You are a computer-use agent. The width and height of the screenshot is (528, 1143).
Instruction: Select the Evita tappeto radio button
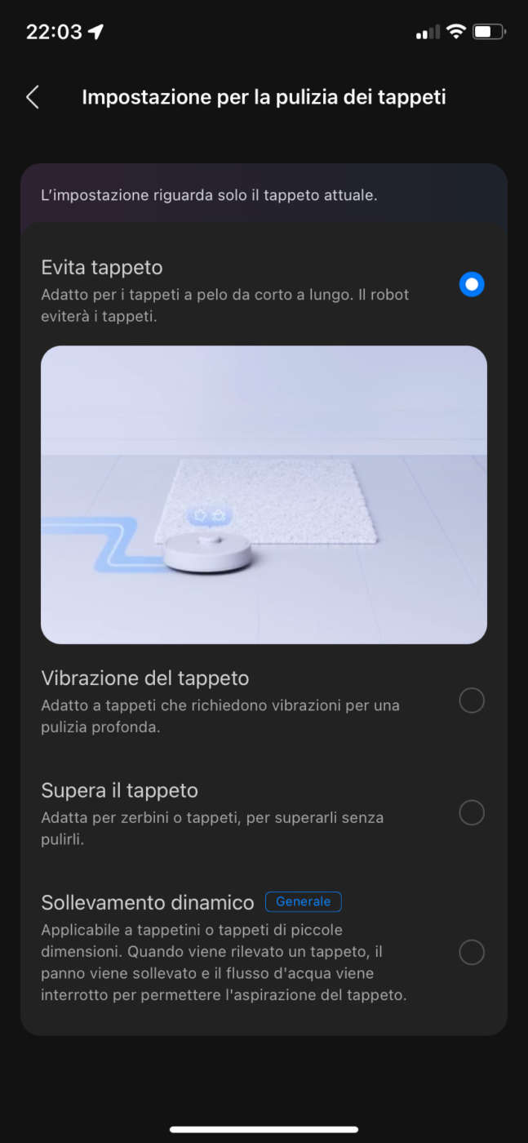(472, 284)
